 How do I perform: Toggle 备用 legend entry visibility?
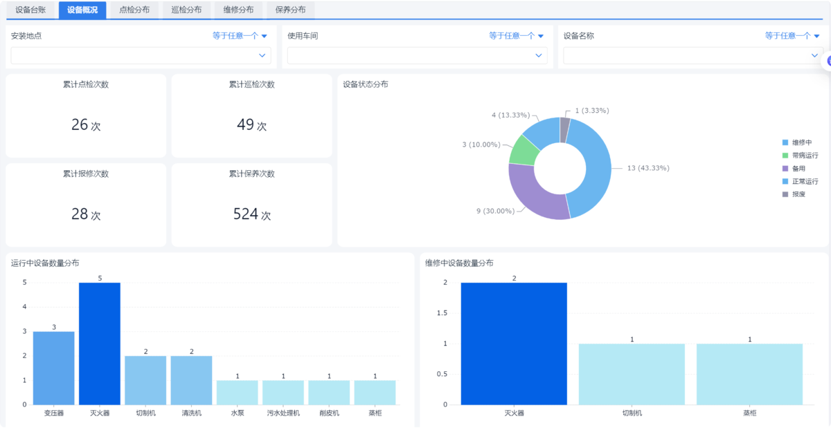pyautogui.click(x=794, y=168)
